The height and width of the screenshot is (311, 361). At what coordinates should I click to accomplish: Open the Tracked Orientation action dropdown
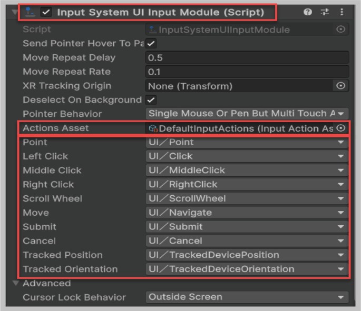click(247, 269)
